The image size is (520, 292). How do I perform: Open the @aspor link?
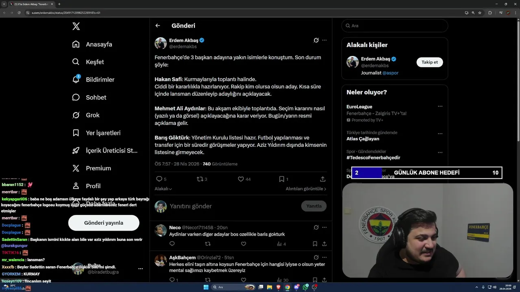click(390, 73)
